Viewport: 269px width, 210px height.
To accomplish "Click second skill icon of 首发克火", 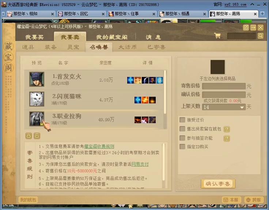I will pyautogui.click(x=138, y=80).
